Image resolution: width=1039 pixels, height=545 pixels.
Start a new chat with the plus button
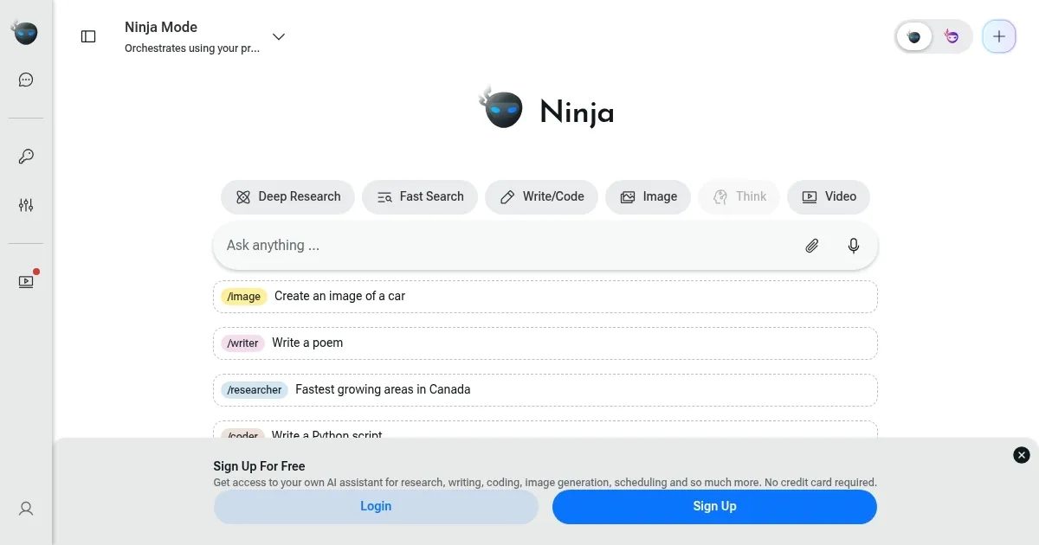click(998, 36)
